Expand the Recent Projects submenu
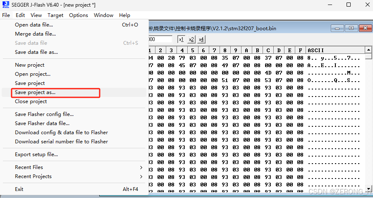Screen dimensions: 373x198 [74, 176]
